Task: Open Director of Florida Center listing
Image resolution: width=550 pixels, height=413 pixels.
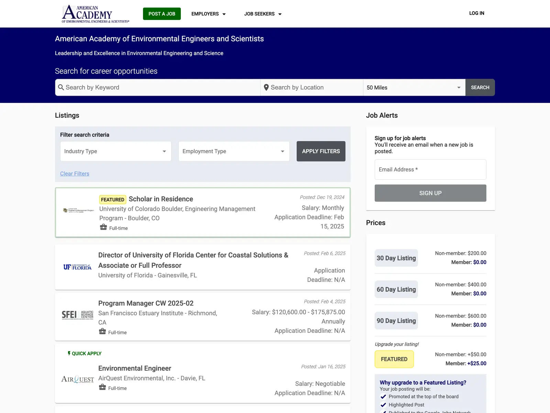Action: point(193,260)
